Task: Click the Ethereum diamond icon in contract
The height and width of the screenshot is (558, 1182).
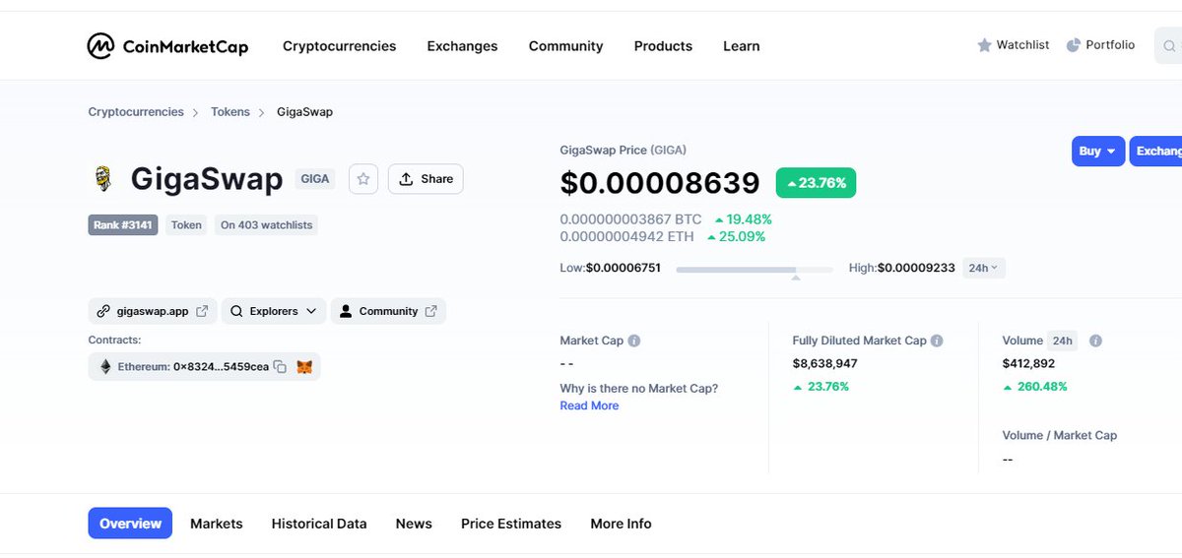Action: tap(105, 367)
